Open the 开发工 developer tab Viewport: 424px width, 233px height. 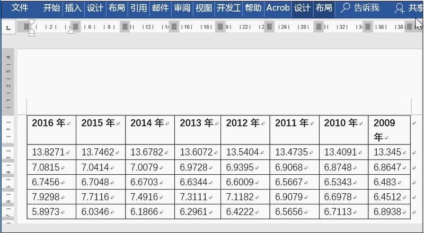[x=228, y=8]
